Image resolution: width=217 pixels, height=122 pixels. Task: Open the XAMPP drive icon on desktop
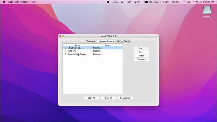click(x=207, y=10)
